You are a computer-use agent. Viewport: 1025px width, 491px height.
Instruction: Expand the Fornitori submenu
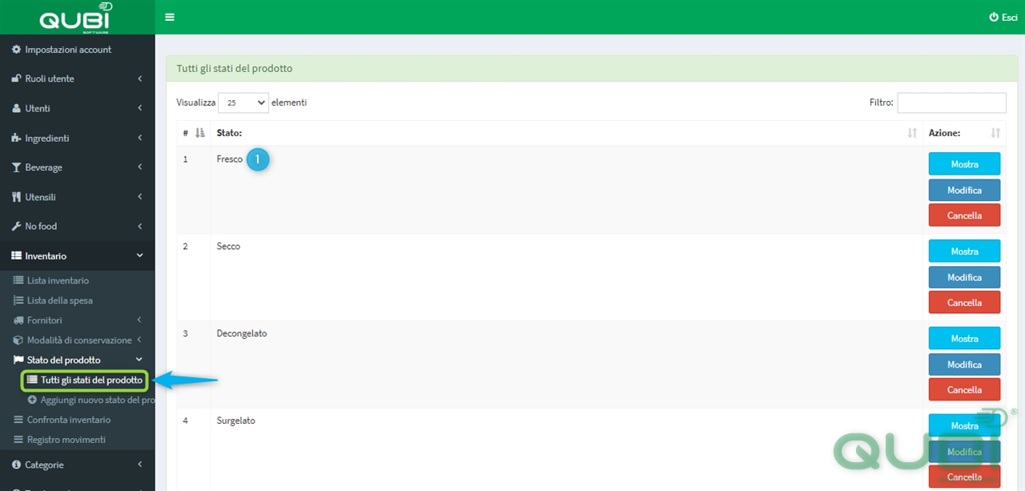[x=78, y=320]
